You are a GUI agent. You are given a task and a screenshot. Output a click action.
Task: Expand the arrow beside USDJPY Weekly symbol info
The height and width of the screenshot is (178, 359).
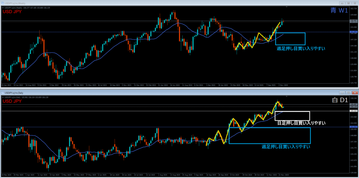click(x=2, y=7)
